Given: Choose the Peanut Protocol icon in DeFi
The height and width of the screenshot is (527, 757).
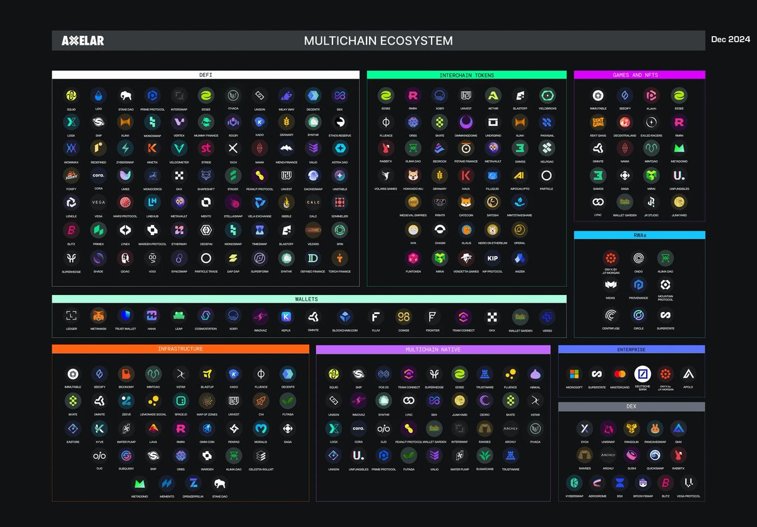Looking at the screenshot, I should pos(259,176).
